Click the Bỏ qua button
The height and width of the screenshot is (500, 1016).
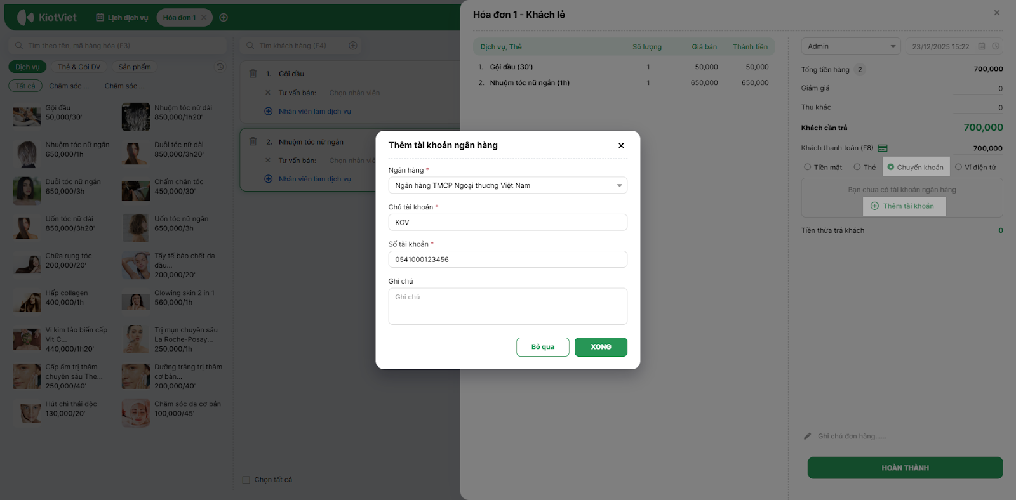(x=542, y=347)
